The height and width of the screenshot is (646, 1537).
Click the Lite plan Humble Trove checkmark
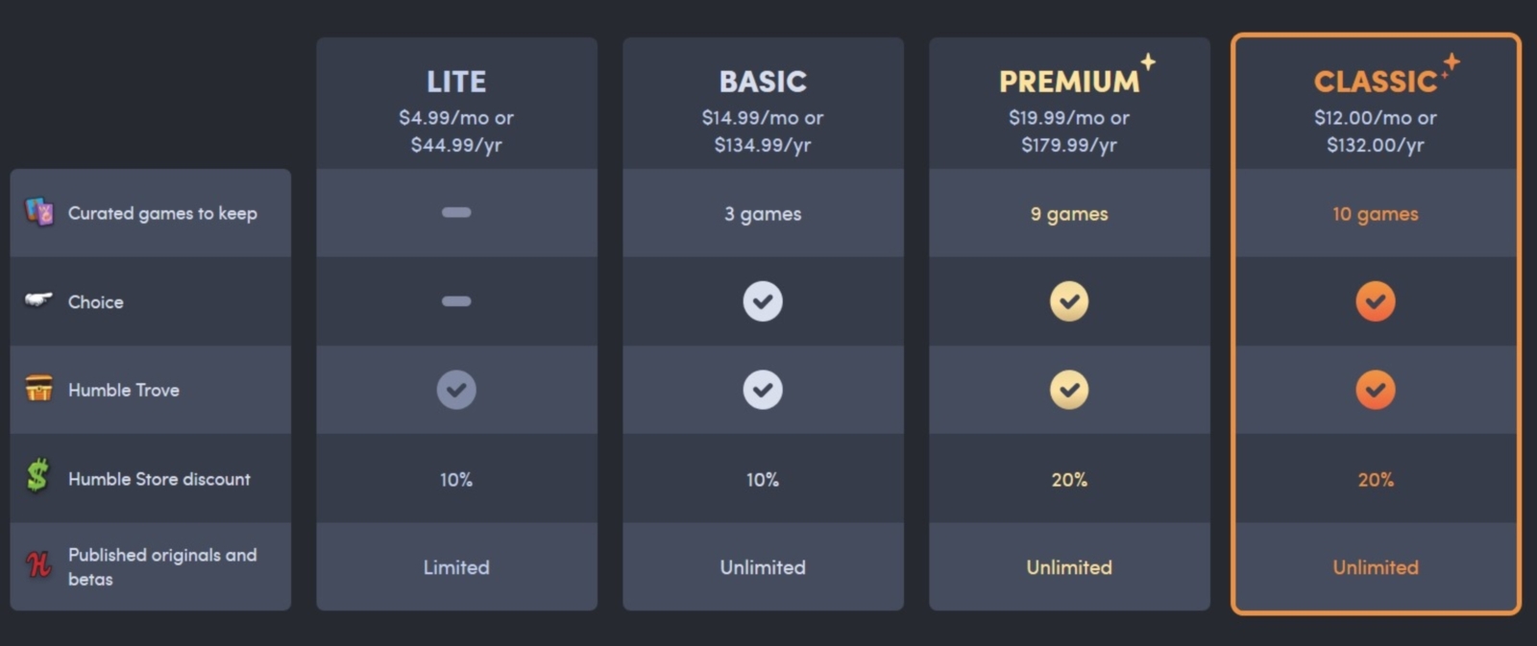coord(456,390)
